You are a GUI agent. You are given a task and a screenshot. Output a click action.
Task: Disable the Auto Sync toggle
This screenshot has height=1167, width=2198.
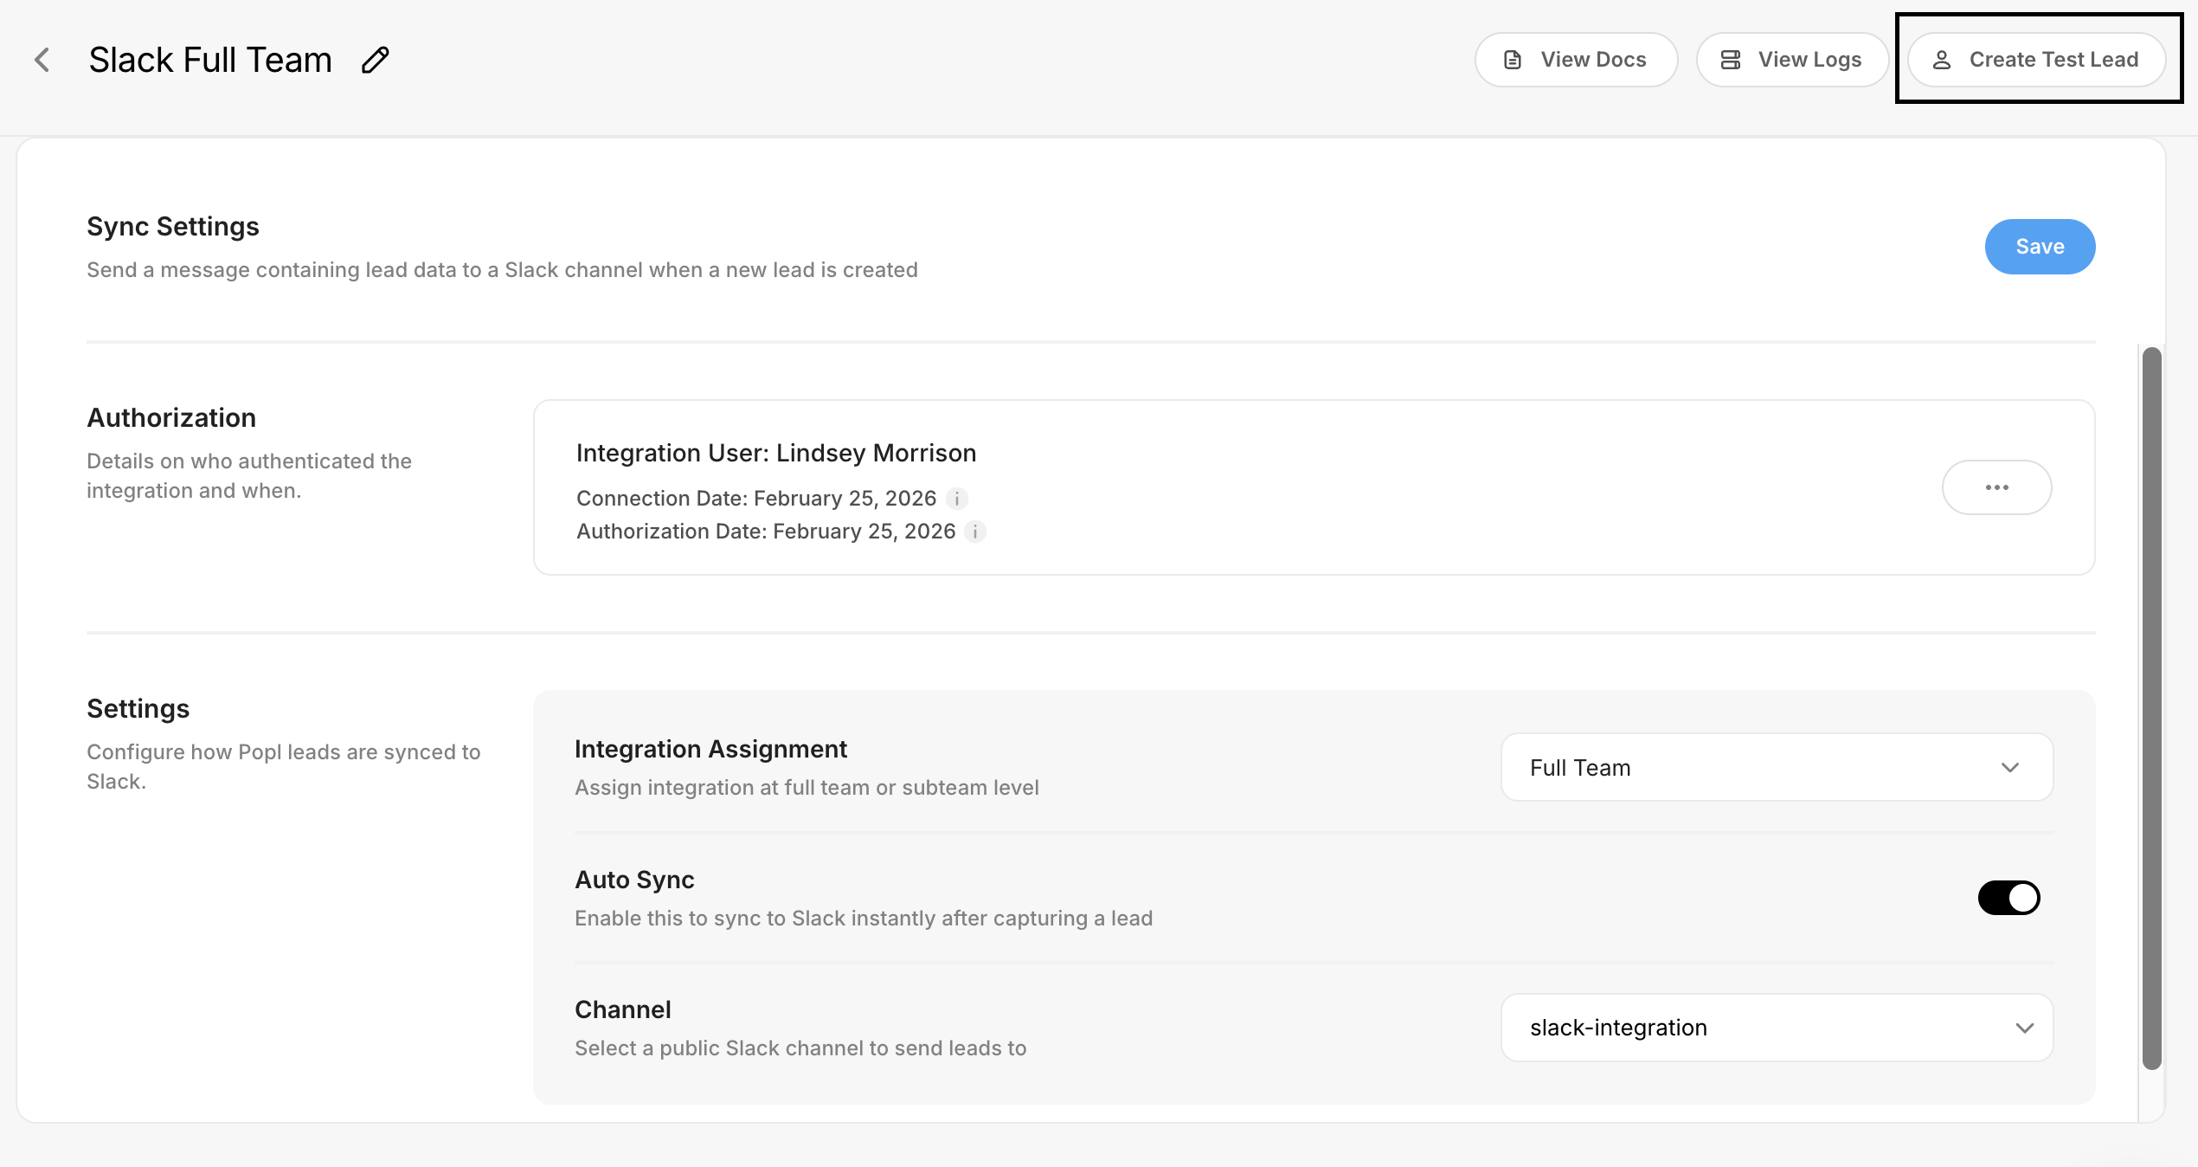pos(2008,898)
